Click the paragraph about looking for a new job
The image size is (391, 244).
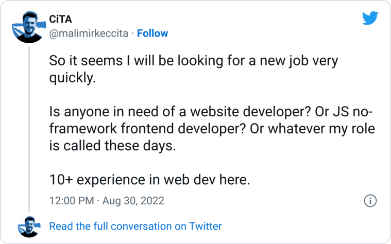[x=194, y=69]
